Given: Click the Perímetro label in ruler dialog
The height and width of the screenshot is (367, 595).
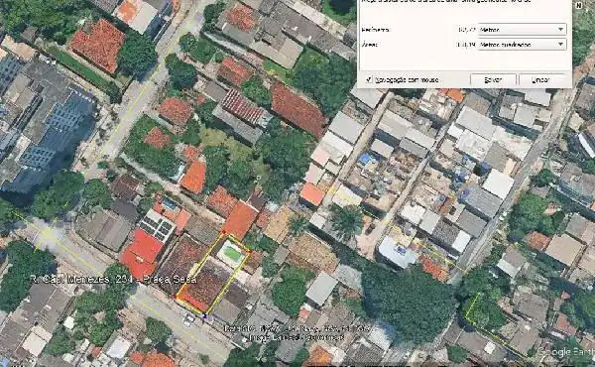Looking at the screenshot, I should [376, 30].
